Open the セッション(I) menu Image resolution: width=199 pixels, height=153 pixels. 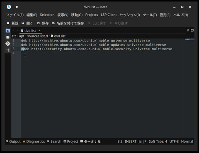tap(130, 15)
